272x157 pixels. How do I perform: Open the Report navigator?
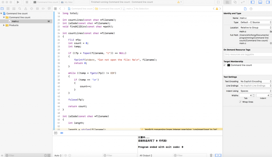point(49,8)
